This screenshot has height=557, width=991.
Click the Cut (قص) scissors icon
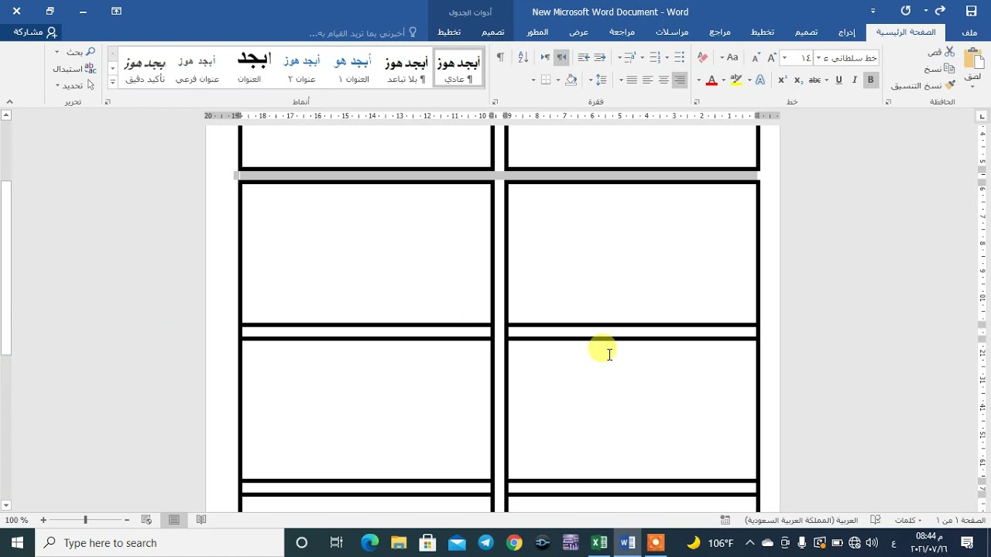coord(950,51)
